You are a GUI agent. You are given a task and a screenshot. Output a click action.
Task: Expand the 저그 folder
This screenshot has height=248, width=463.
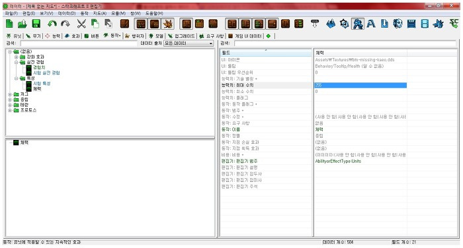(10, 94)
